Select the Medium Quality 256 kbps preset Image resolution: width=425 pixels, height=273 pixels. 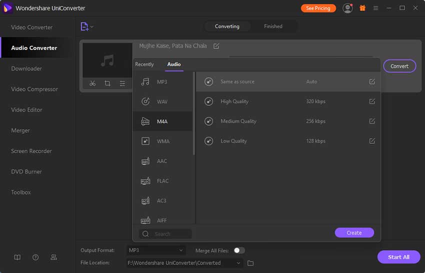(288, 121)
